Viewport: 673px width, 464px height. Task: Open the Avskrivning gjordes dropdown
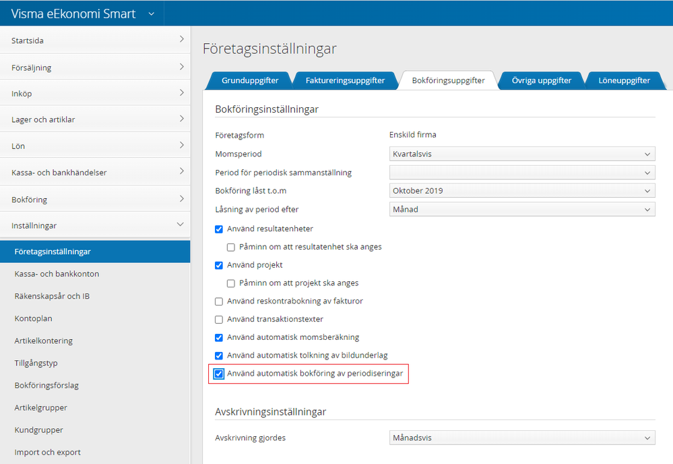(522, 438)
